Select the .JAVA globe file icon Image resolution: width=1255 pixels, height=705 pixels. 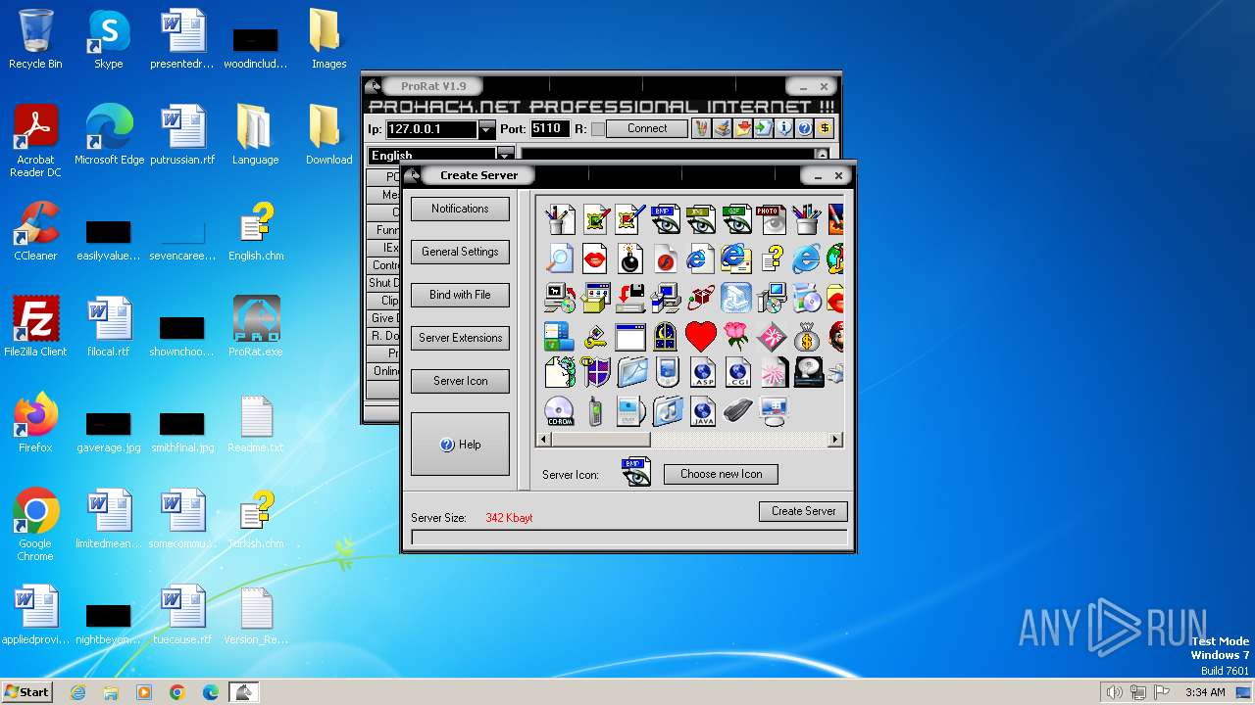(x=702, y=411)
